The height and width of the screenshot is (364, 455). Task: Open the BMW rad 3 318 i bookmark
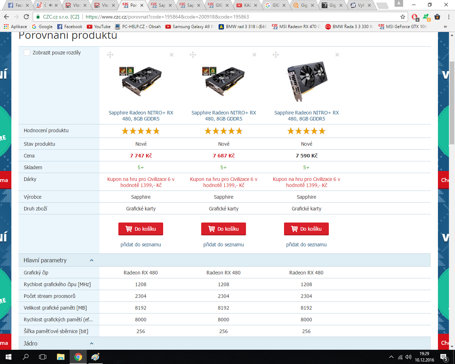pos(243,27)
